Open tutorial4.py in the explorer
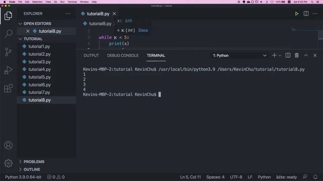This screenshot has height=181, width=323. click(39, 69)
